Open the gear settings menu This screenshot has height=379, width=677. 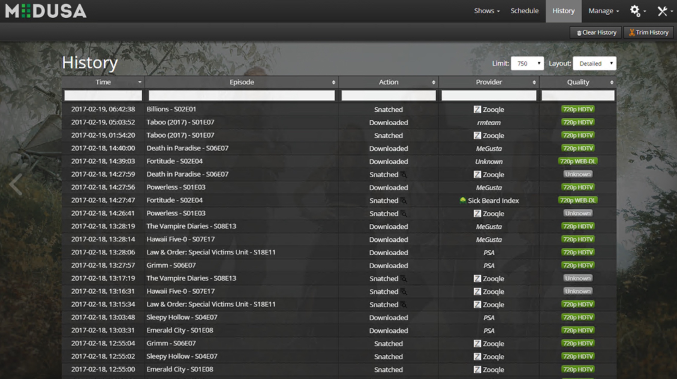(637, 11)
